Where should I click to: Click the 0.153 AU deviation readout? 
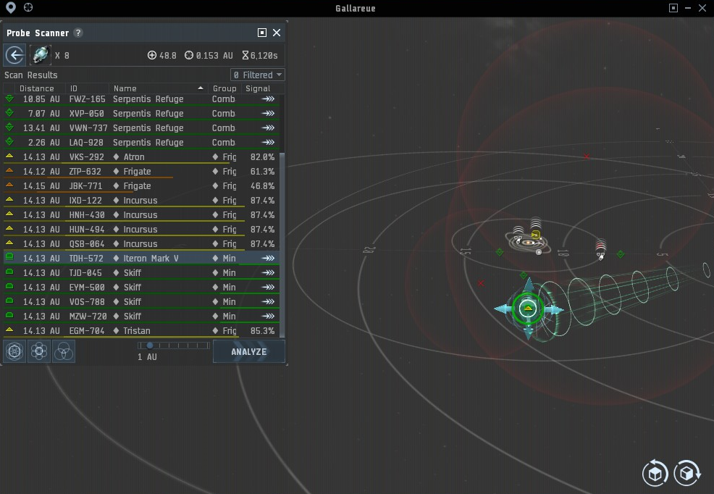click(x=209, y=56)
